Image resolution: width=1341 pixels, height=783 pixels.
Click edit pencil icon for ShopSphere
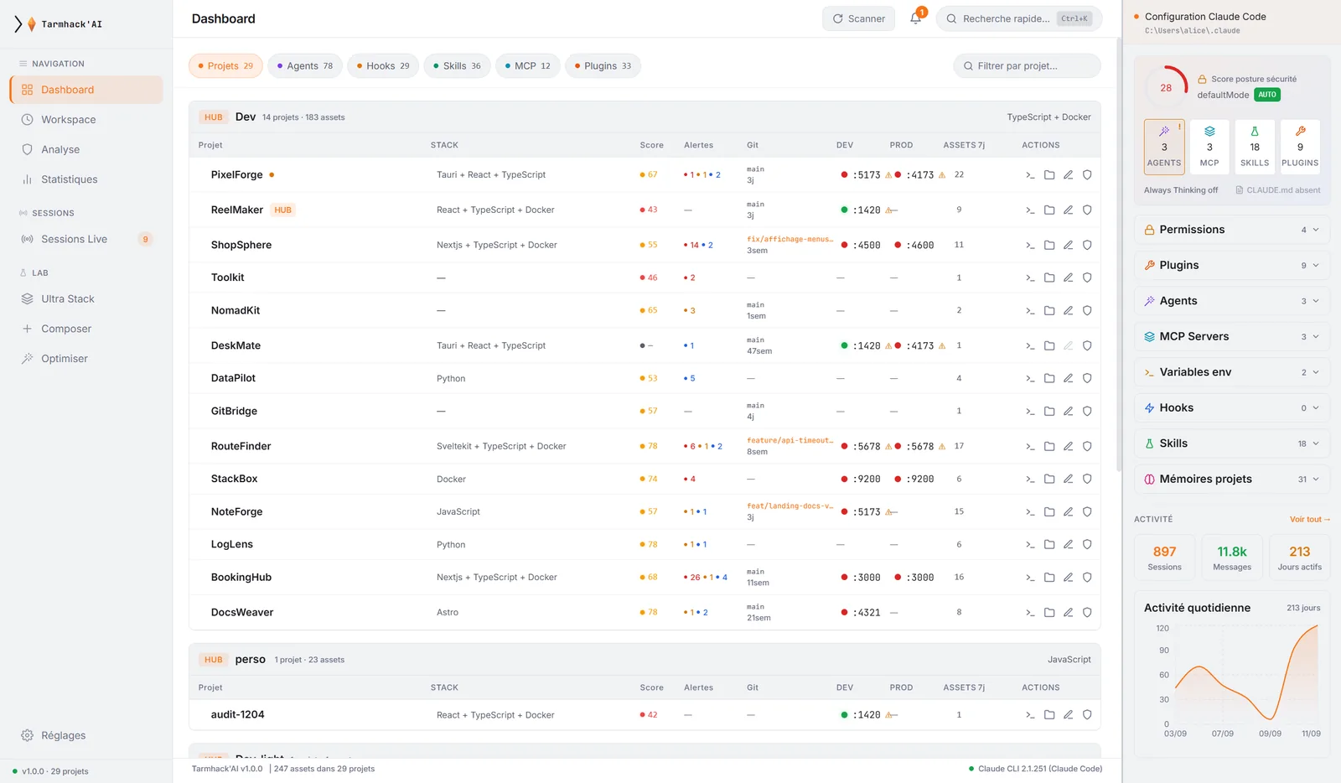1068,246
